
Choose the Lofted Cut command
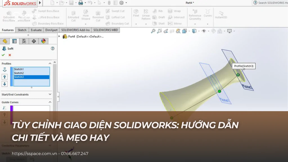(x=115, y=17)
